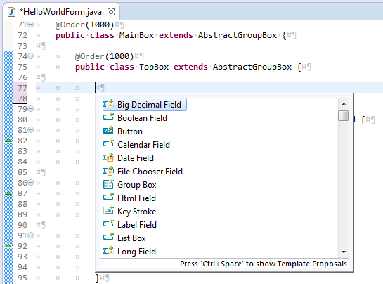Click override marker icon at line 82
The width and height of the screenshot is (383, 284).
click(8, 140)
